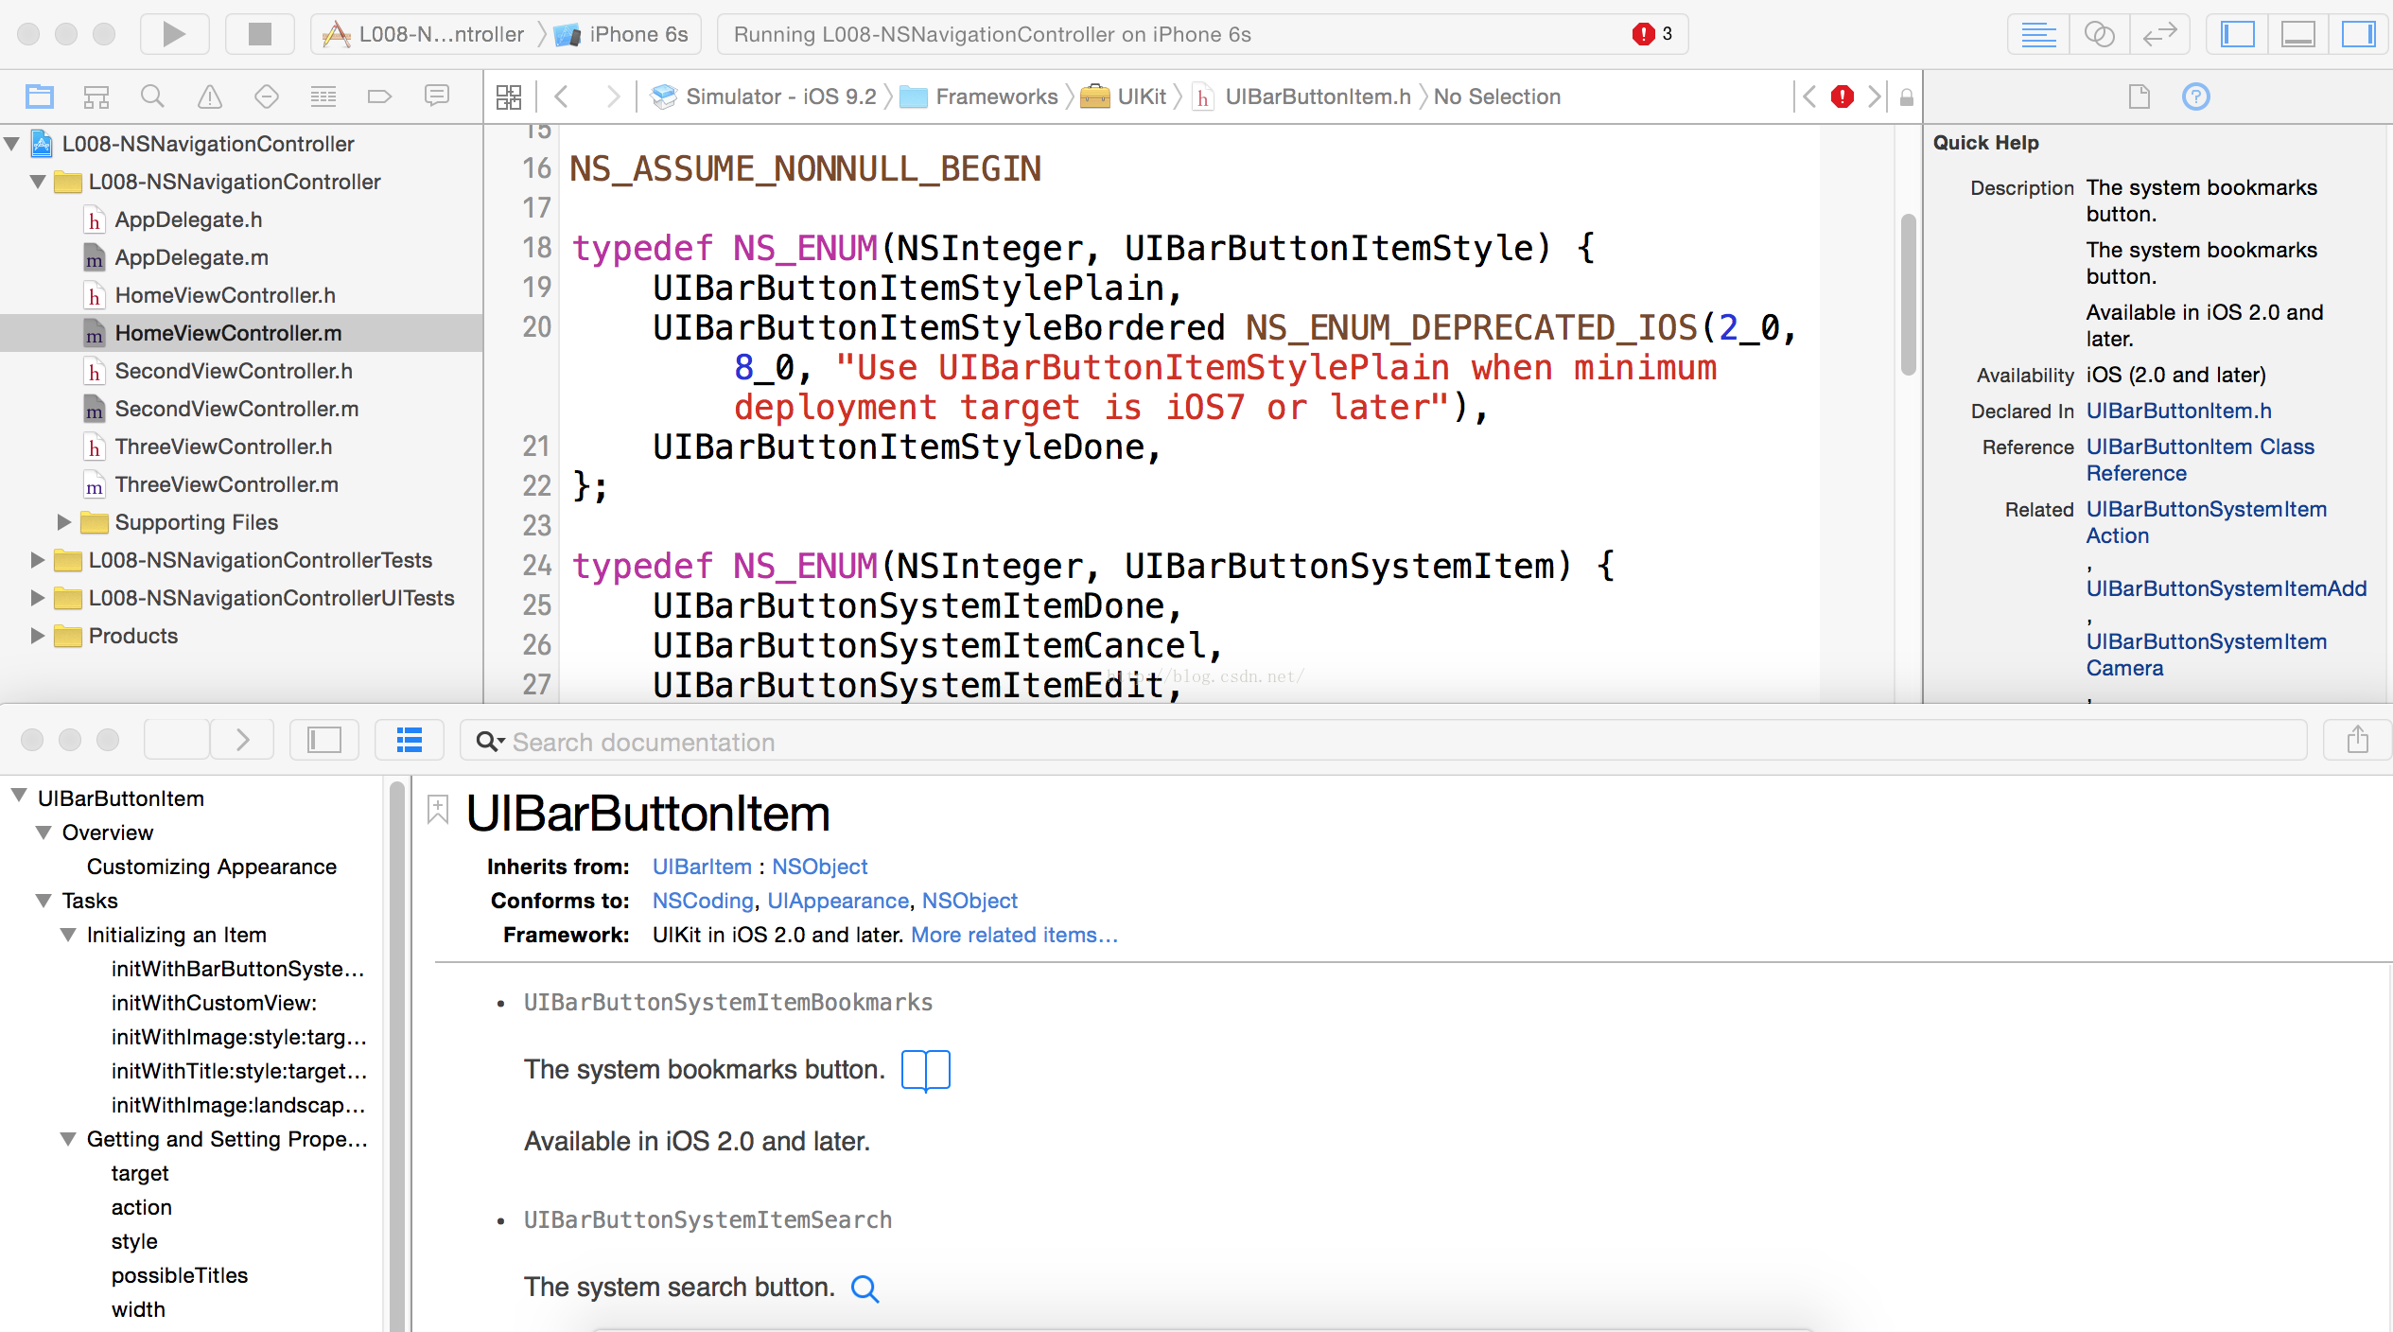
Task: Toggle documentation sidebar button
Action: tap(323, 740)
